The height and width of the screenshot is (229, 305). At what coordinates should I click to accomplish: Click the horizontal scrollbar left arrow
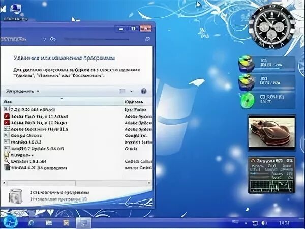4,183
